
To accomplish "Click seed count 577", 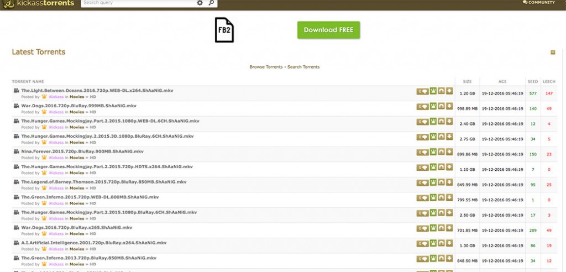I will click(533, 93).
